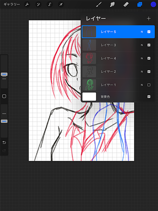Close the Layers panel via layers icon
The image size is (158, 211).
coord(140,4)
